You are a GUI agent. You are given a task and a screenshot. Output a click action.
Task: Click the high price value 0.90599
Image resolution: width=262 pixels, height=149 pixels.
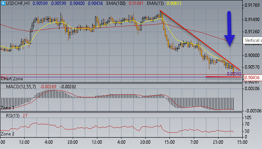coord(58,3)
